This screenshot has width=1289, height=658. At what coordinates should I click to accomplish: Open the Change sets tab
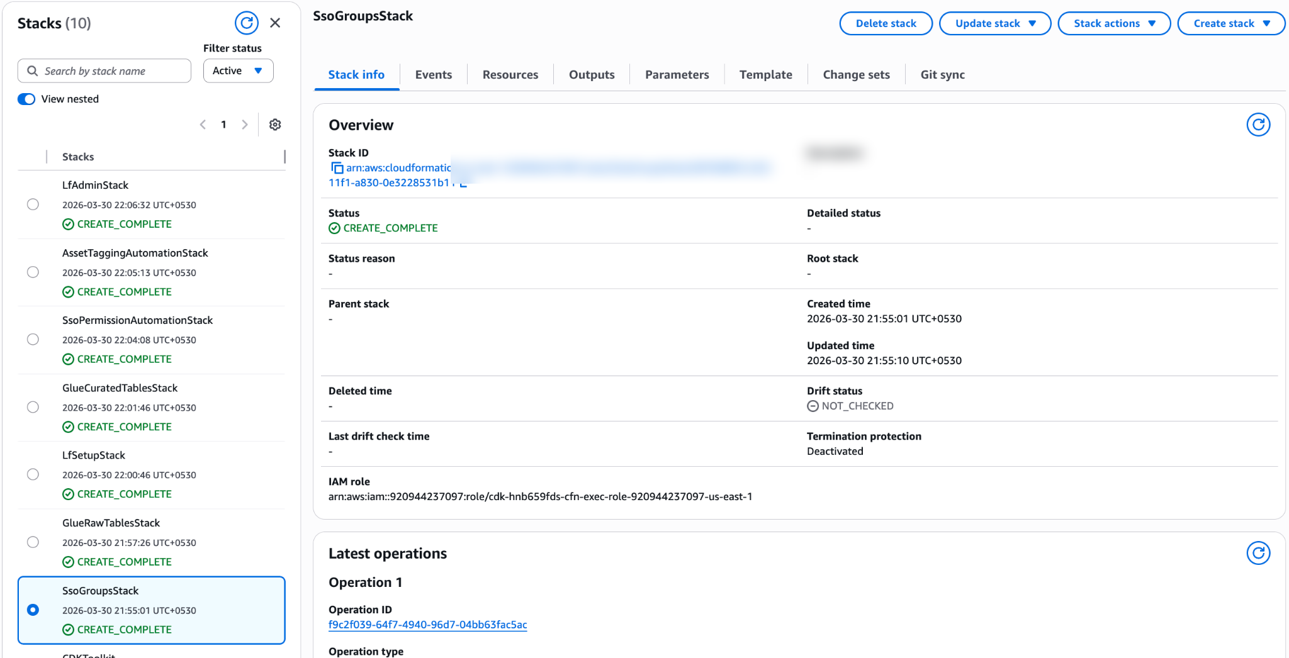pyautogui.click(x=857, y=75)
